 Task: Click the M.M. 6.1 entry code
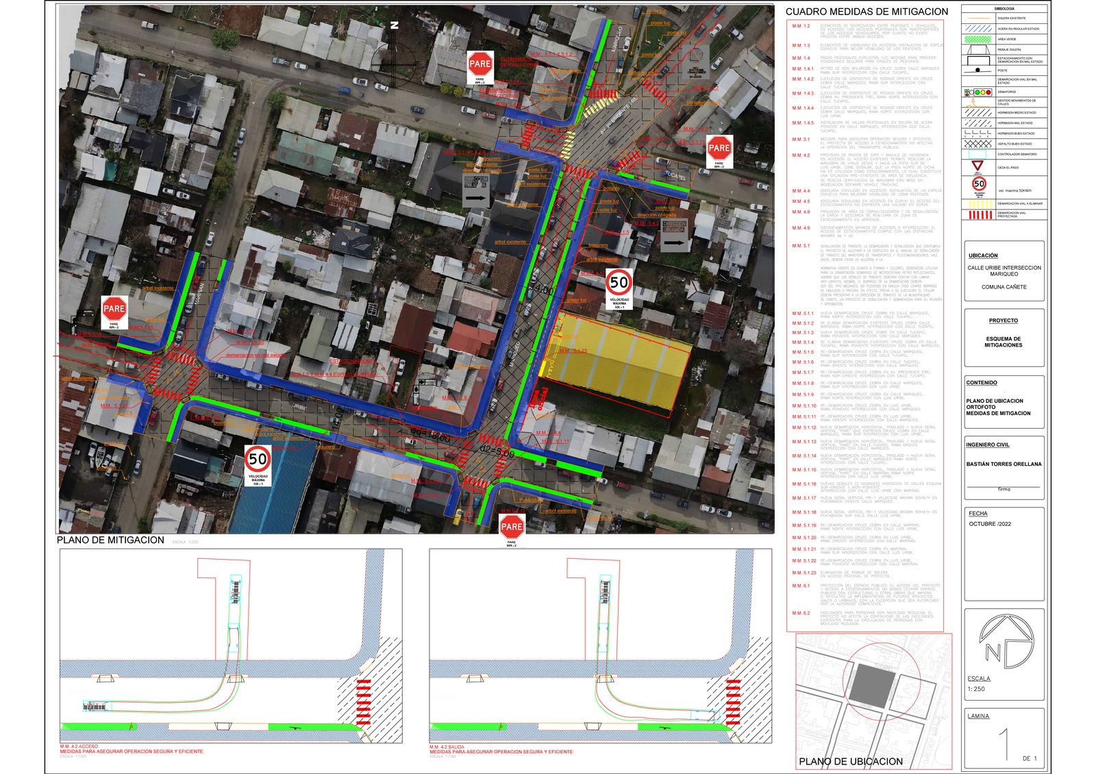click(801, 586)
